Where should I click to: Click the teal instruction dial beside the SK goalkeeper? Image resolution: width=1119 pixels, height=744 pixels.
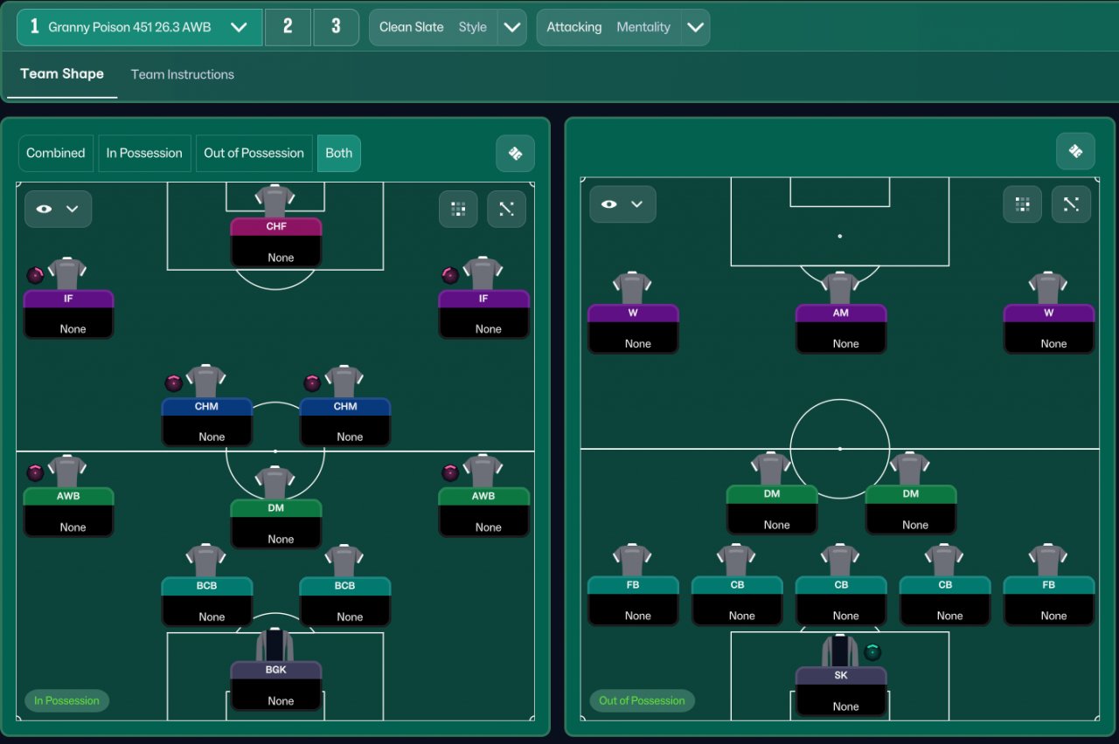(872, 651)
